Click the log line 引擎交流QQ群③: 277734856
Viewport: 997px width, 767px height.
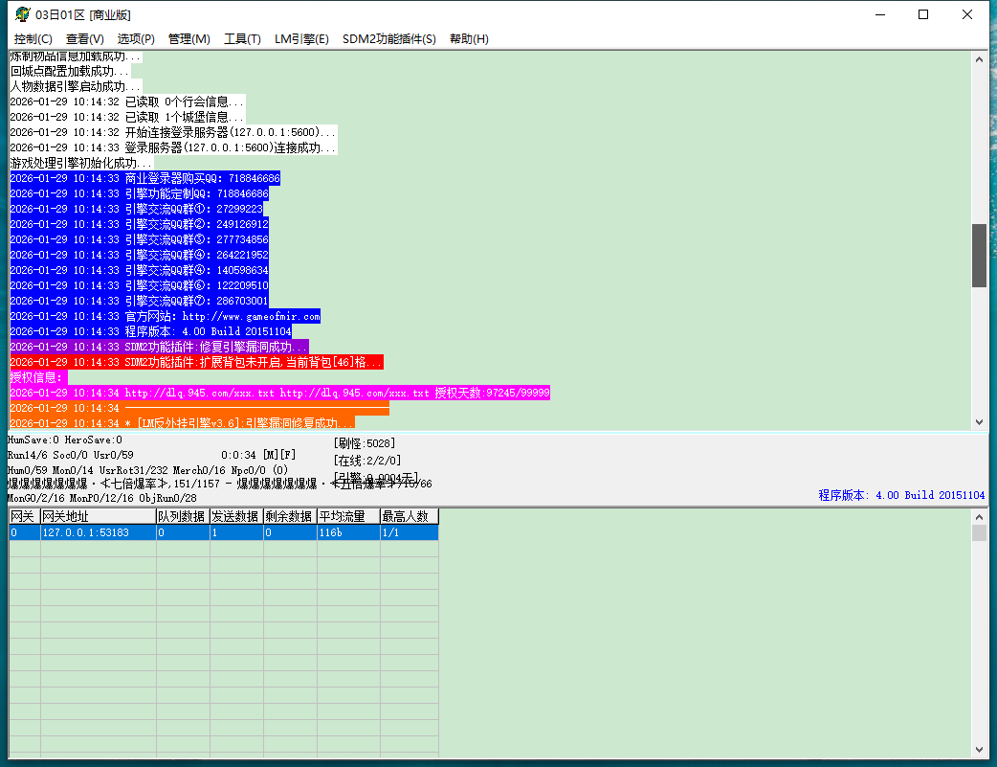pos(140,239)
